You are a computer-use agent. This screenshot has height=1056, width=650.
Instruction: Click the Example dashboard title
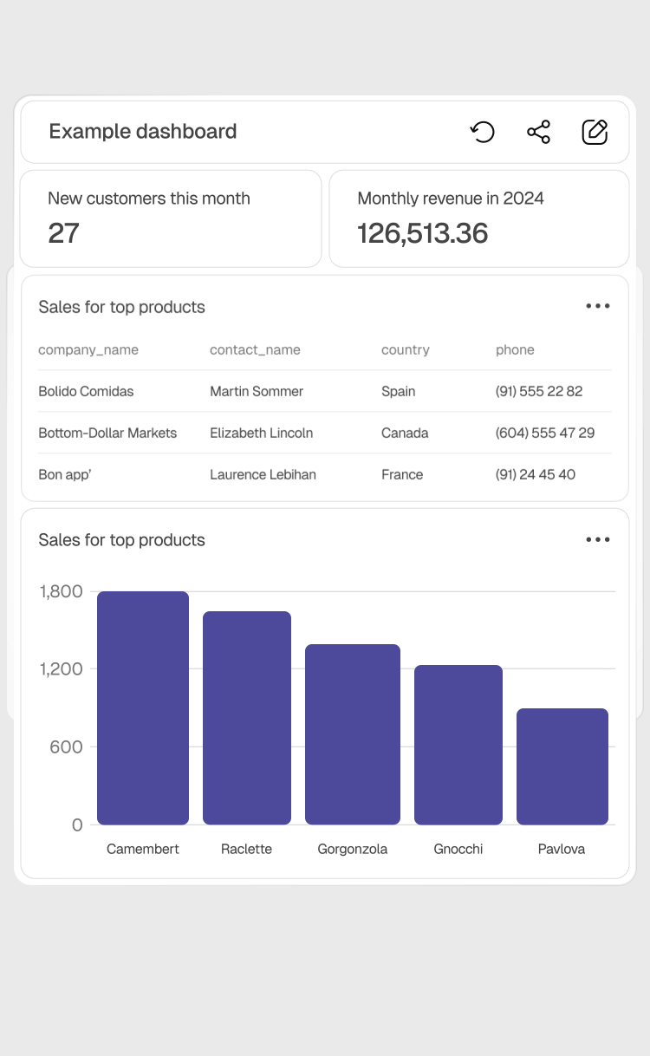tap(143, 132)
